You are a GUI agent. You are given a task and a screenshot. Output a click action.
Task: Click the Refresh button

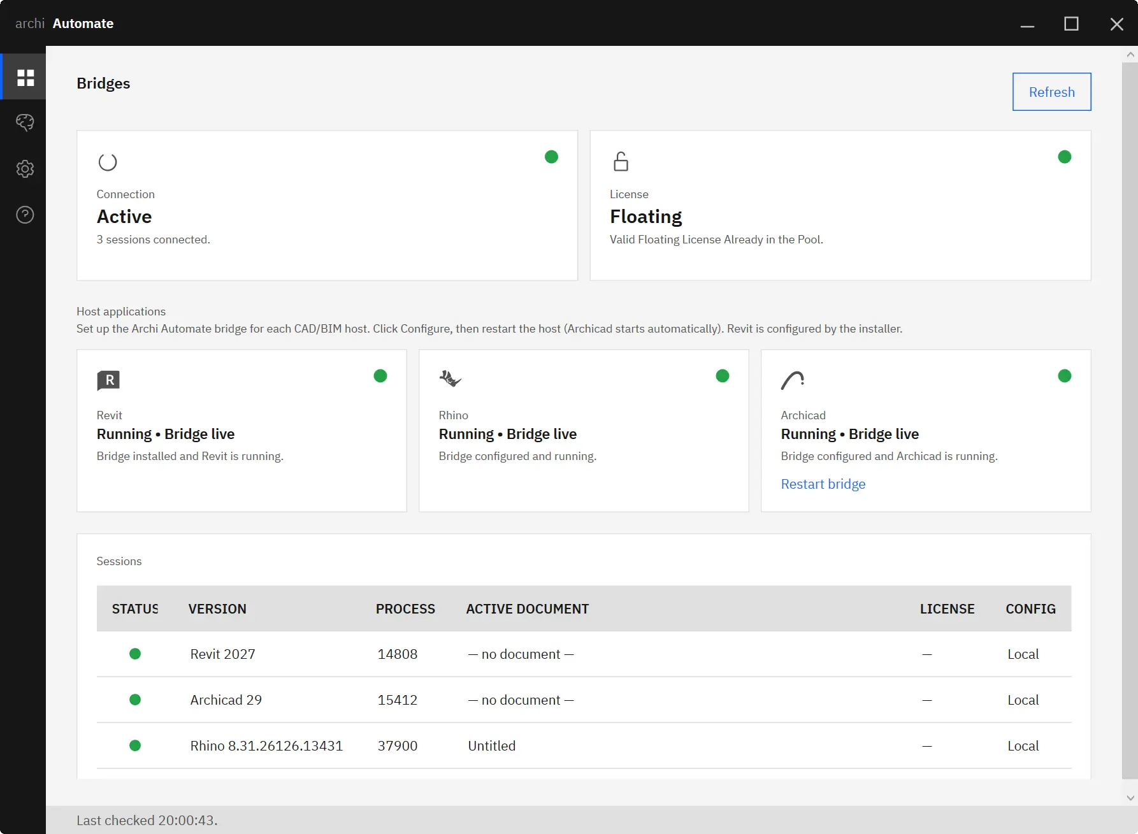point(1051,92)
